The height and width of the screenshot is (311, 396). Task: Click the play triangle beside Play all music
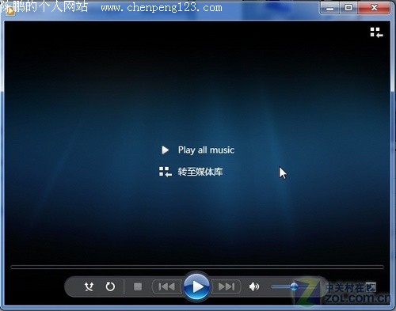tap(165, 150)
